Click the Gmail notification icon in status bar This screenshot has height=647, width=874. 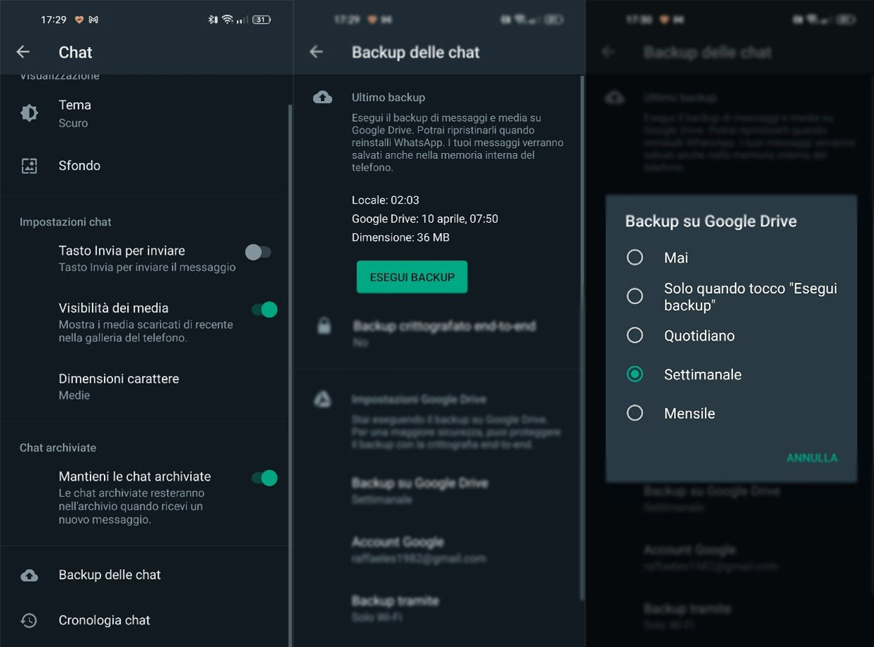pyautogui.click(x=93, y=20)
